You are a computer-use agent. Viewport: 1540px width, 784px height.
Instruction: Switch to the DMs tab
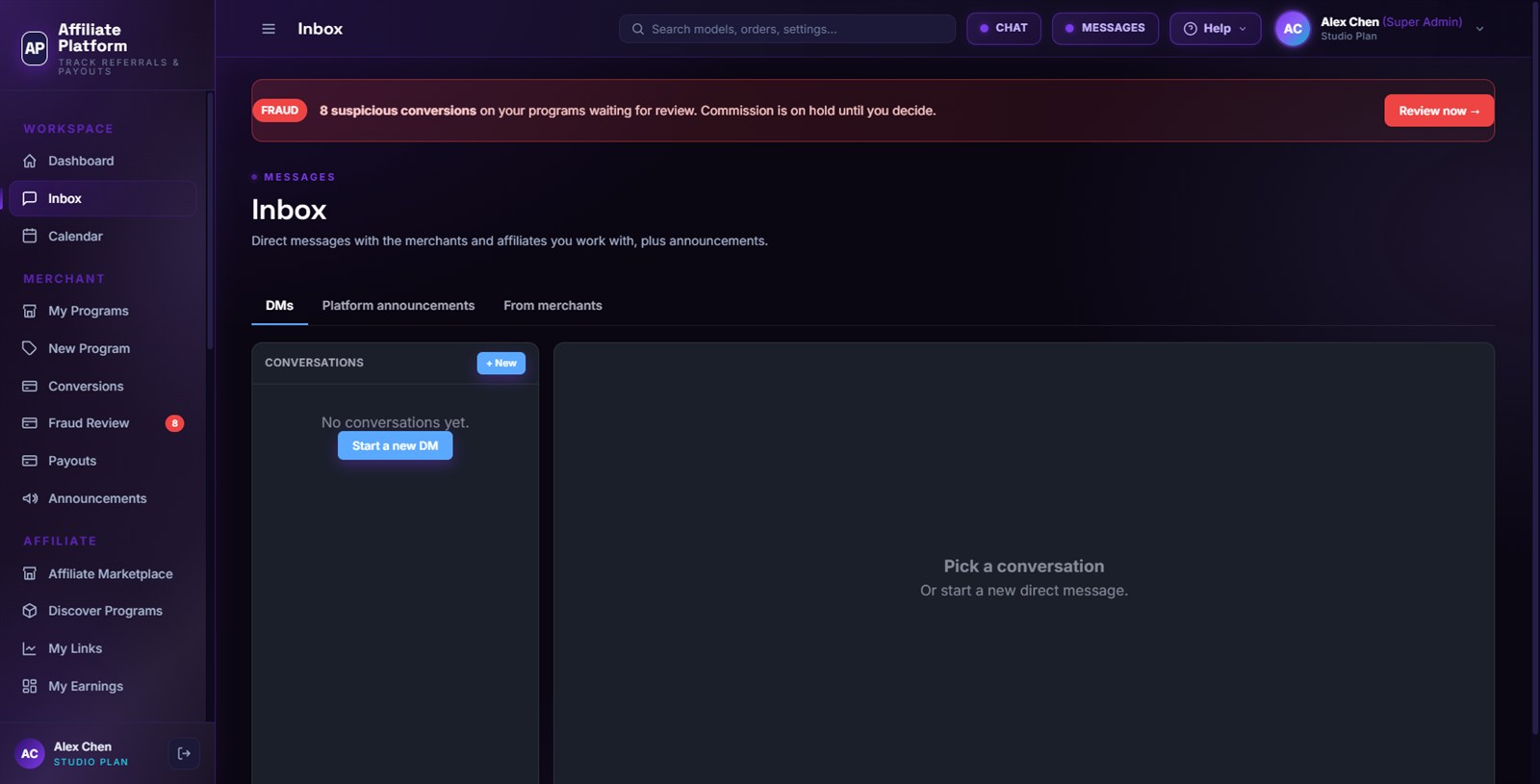[x=279, y=306]
